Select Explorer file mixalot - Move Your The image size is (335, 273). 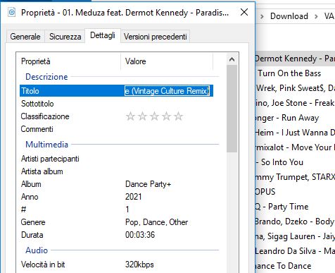(295, 147)
